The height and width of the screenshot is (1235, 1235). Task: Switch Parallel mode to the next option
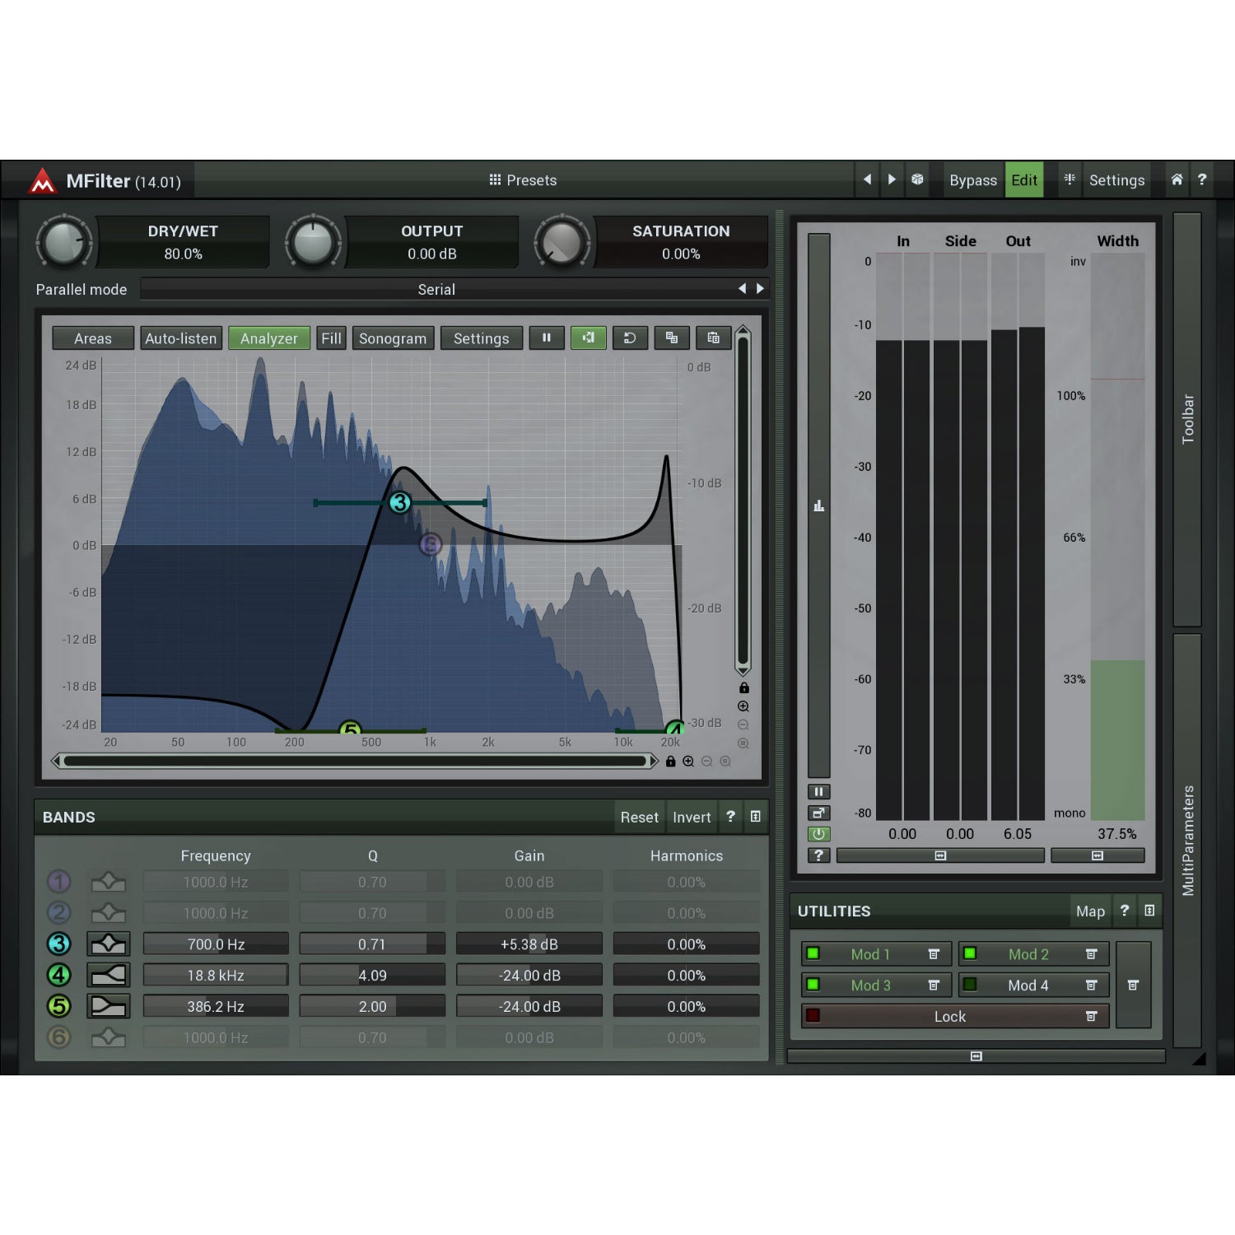click(760, 289)
